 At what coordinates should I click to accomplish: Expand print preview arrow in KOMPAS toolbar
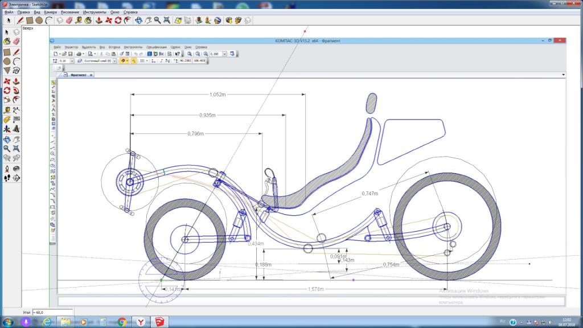click(95, 54)
